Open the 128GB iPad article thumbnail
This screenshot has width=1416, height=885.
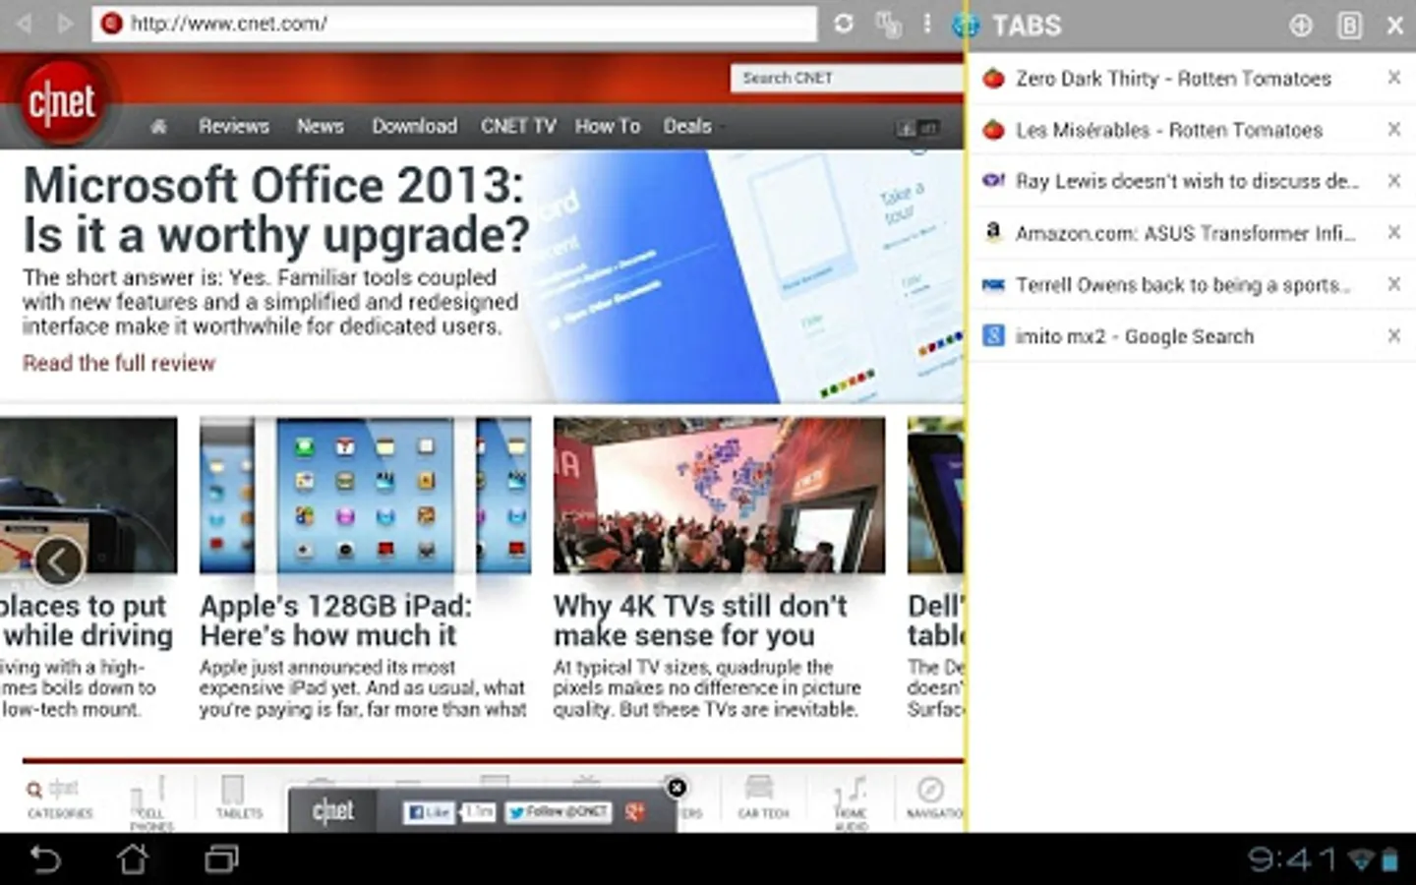point(365,495)
